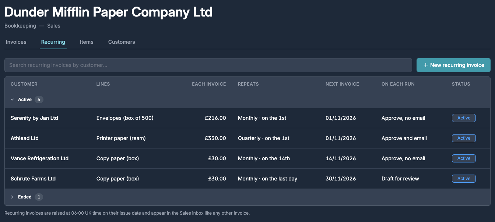The width and height of the screenshot is (495, 222).
Task: Click Copy paper (box) for Vance Refrigeration
Action: pyautogui.click(x=118, y=158)
